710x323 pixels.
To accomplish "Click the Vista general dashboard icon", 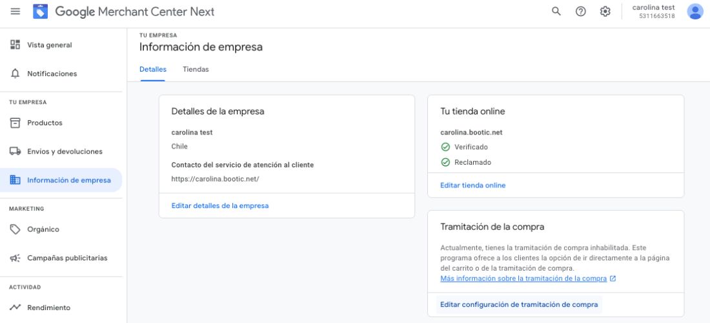I will click(x=15, y=45).
